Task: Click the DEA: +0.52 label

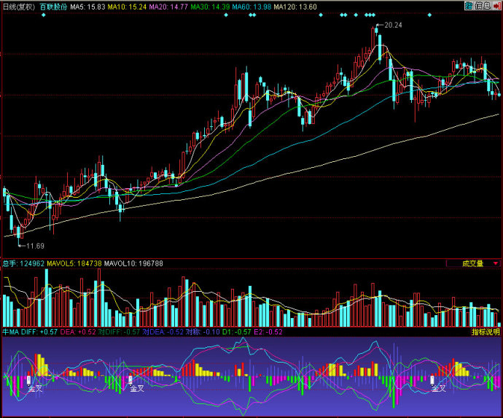Action: pos(78,332)
